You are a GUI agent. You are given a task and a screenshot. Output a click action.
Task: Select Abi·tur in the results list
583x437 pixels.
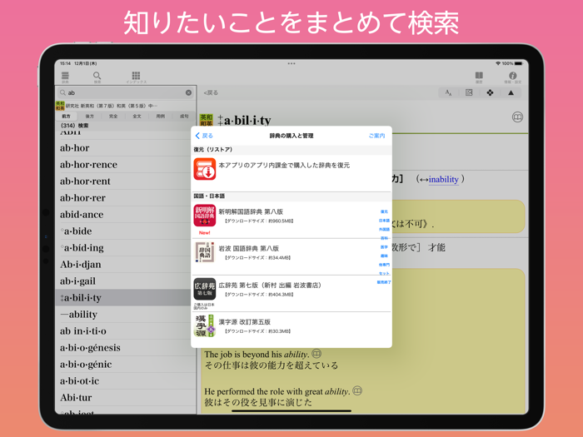pos(126,398)
